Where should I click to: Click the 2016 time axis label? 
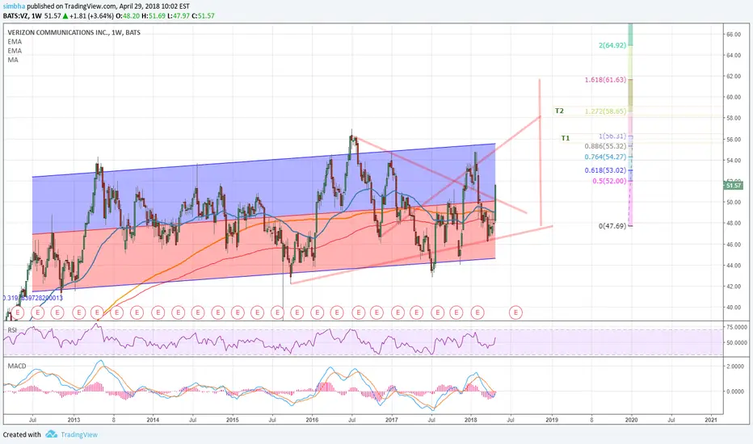pyautogui.click(x=312, y=420)
